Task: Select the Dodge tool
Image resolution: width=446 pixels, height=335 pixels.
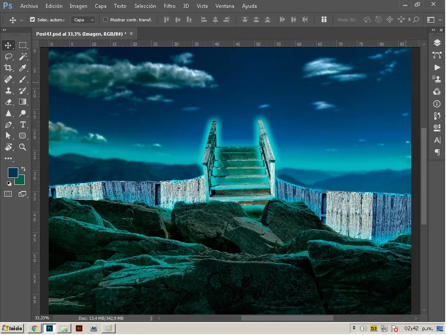Action: (x=23, y=113)
